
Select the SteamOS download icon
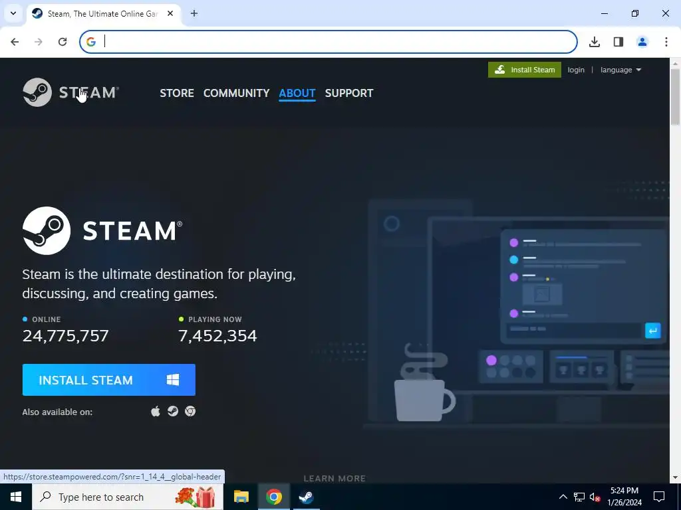coord(173,411)
